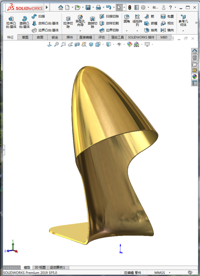Switch to the Surfaces (曲面) tab
Viewport: 200px width, 276px height.
tap(40, 37)
